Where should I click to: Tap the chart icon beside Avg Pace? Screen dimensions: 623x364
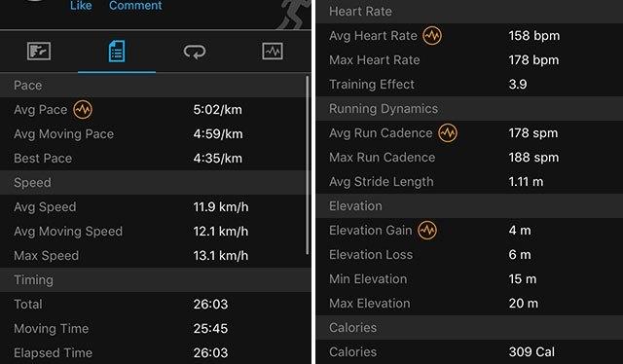[x=83, y=109]
